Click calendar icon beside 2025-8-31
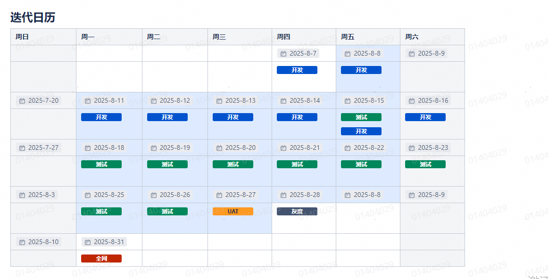The width and height of the screenshot is (548, 279). (x=88, y=242)
